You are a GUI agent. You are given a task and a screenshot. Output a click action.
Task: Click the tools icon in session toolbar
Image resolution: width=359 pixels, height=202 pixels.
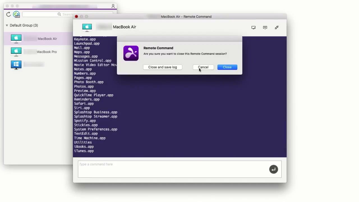coord(277,27)
